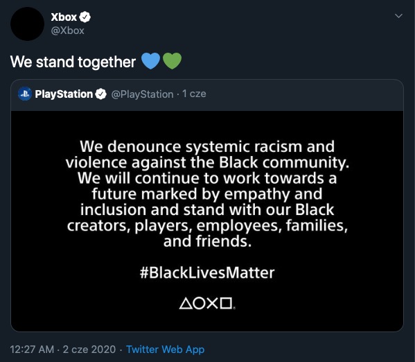
Task: Expand the tweet options chevron menu
Action: coord(398,16)
